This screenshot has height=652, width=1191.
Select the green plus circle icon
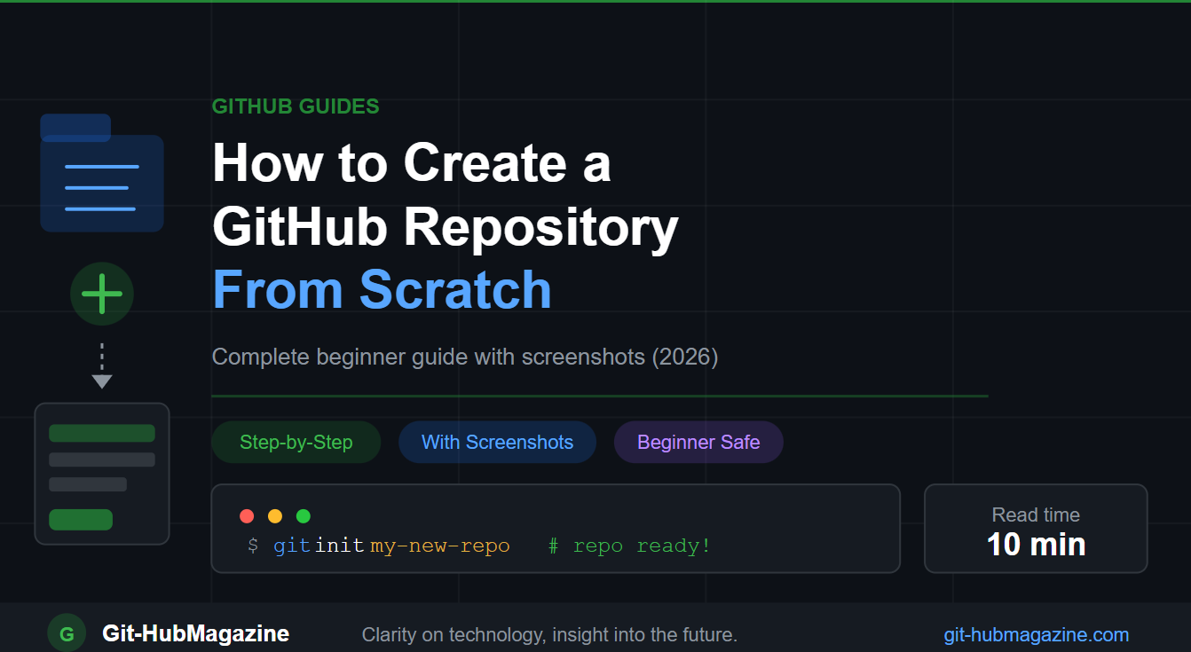101,294
